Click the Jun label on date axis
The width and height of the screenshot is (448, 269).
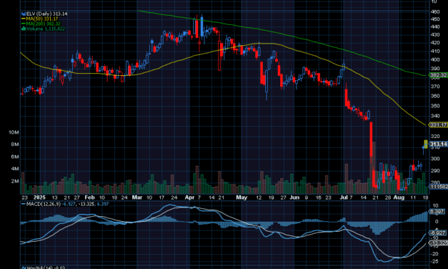click(294, 197)
